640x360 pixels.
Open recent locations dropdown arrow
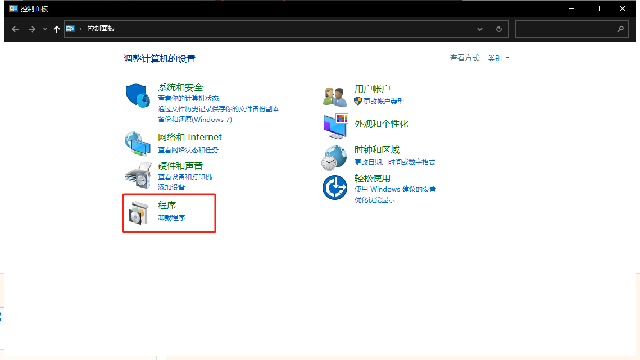tap(45, 29)
